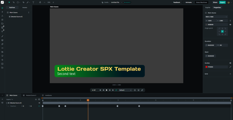Image resolution: width=233 pixels, height=120 pixels.
Task: Zoom in with the plus button
Action: click(53, 2)
